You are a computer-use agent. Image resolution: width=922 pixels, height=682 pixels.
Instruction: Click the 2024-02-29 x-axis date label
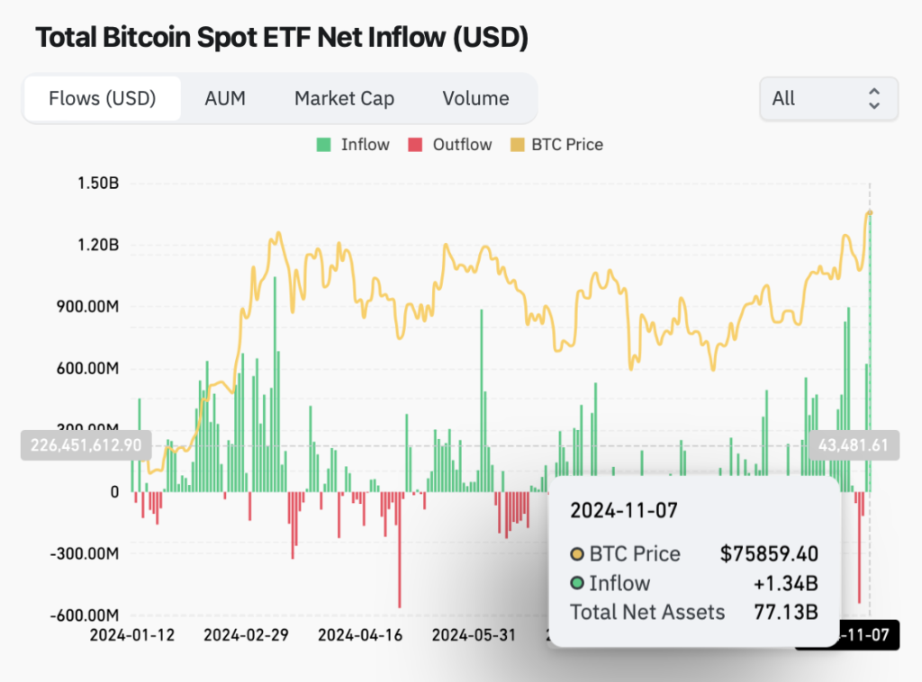(x=246, y=635)
